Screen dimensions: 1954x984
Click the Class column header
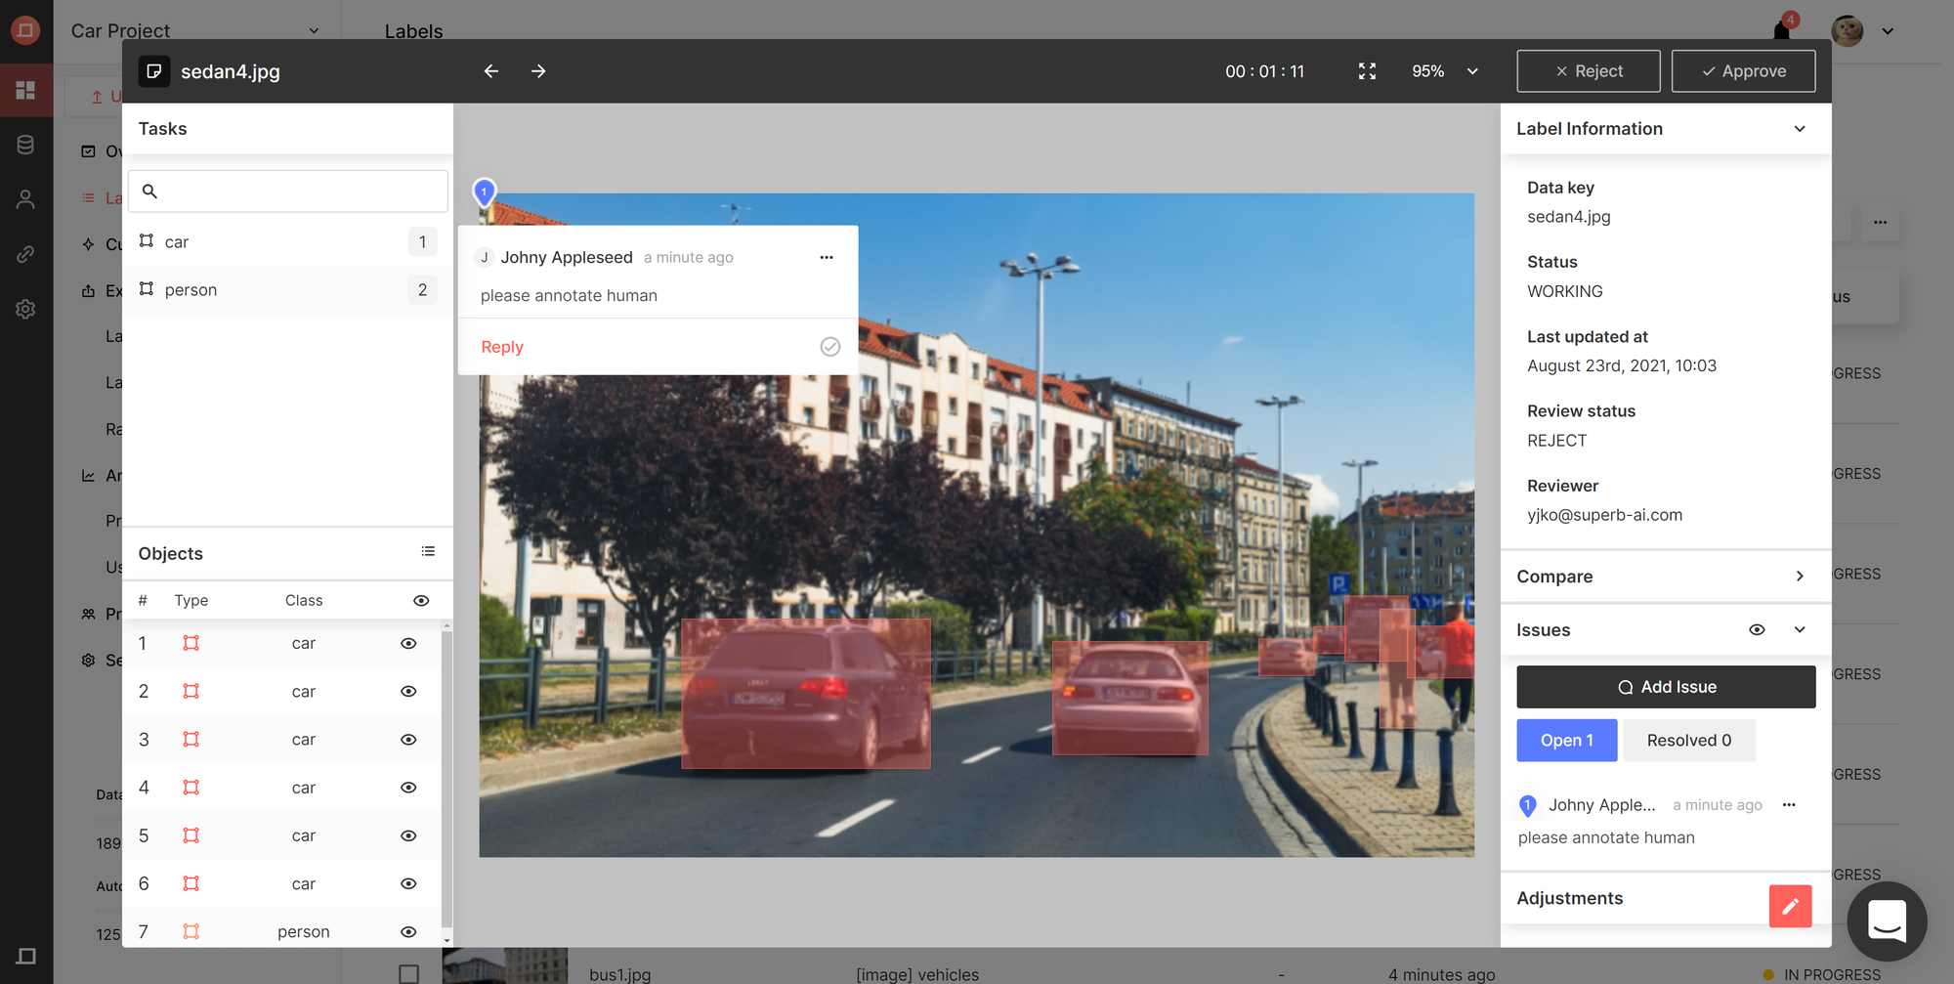[304, 600]
